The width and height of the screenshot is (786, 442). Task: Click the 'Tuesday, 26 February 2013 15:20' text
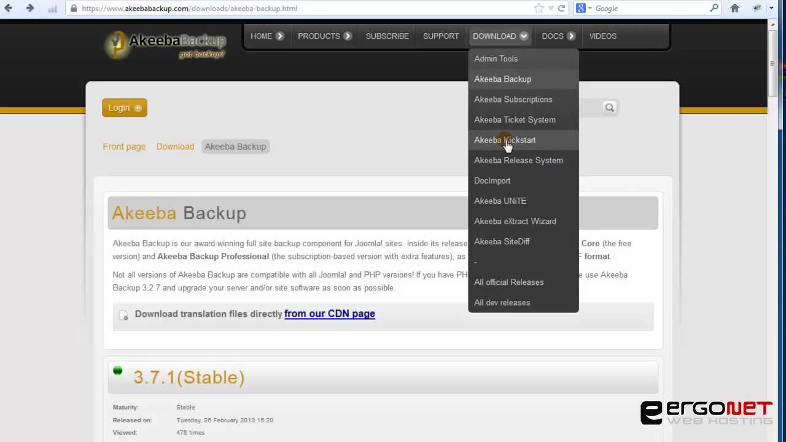pyautogui.click(x=225, y=421)
